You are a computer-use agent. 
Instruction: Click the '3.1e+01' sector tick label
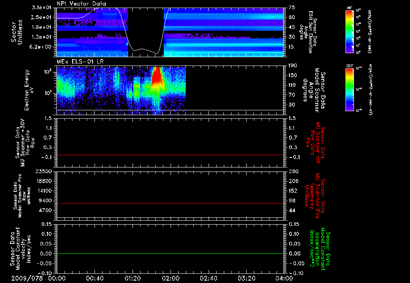point(42,8)
